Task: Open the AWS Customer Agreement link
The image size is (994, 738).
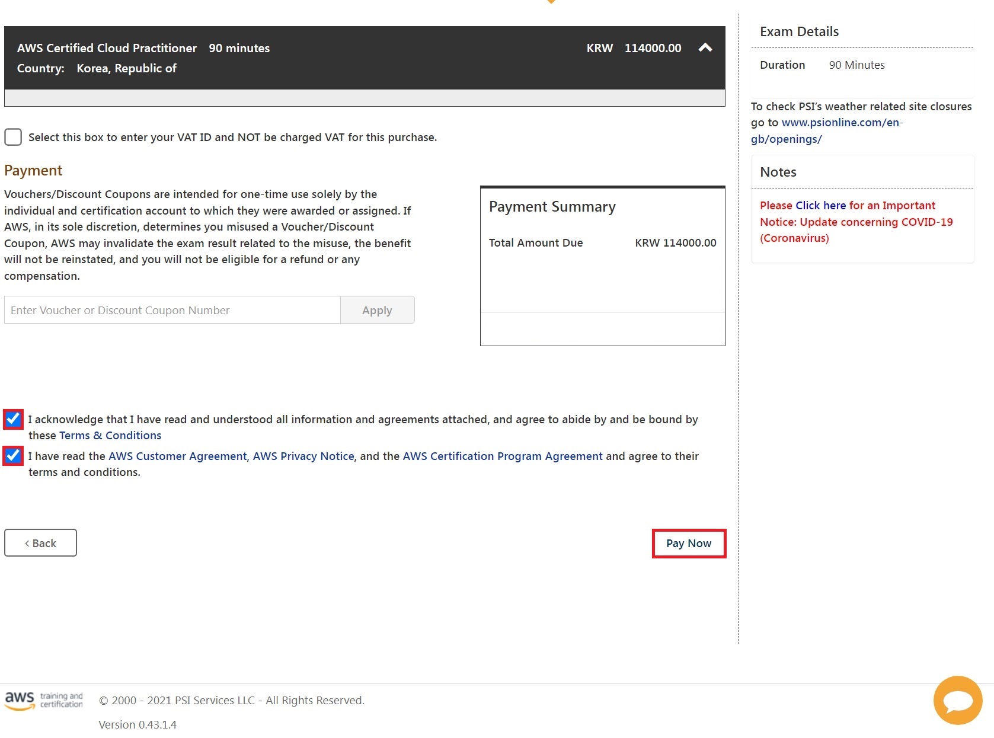Action: (x=177, y=456)
